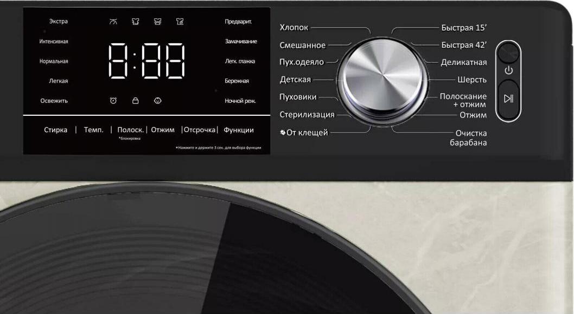This screenshot has width=574, height=314.
Task: Choose the Хлопок program label
Action: tap(294, 28)
